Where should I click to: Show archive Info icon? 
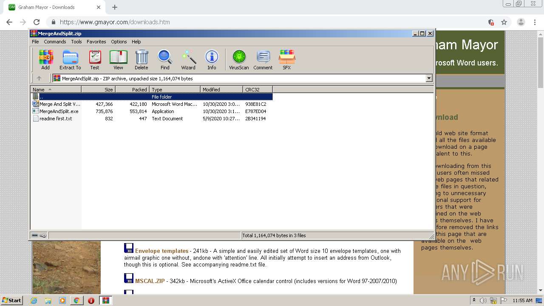(x=212, y=59)
